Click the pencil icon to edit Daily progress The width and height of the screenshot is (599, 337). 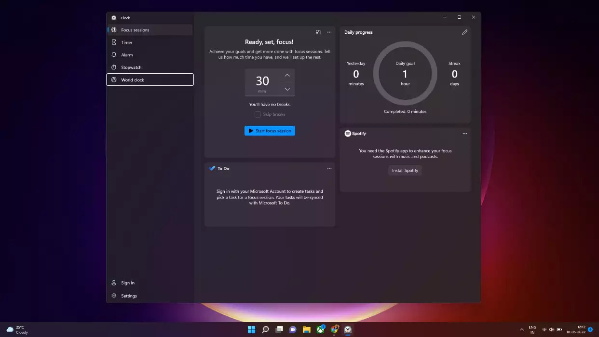(x=465, y=32)
